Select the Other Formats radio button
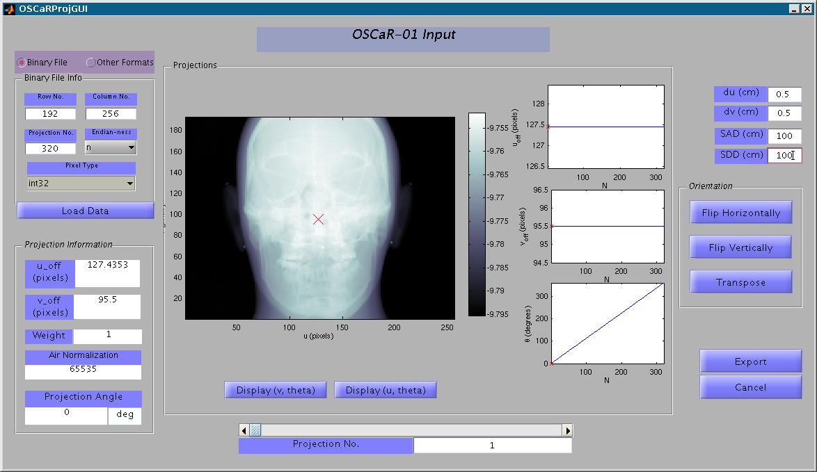The image size is (817, 472). pos(90,63)
